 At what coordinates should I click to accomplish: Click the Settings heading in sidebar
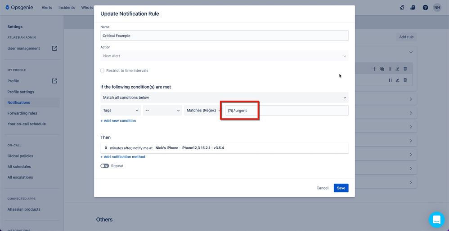pos(15,27)
